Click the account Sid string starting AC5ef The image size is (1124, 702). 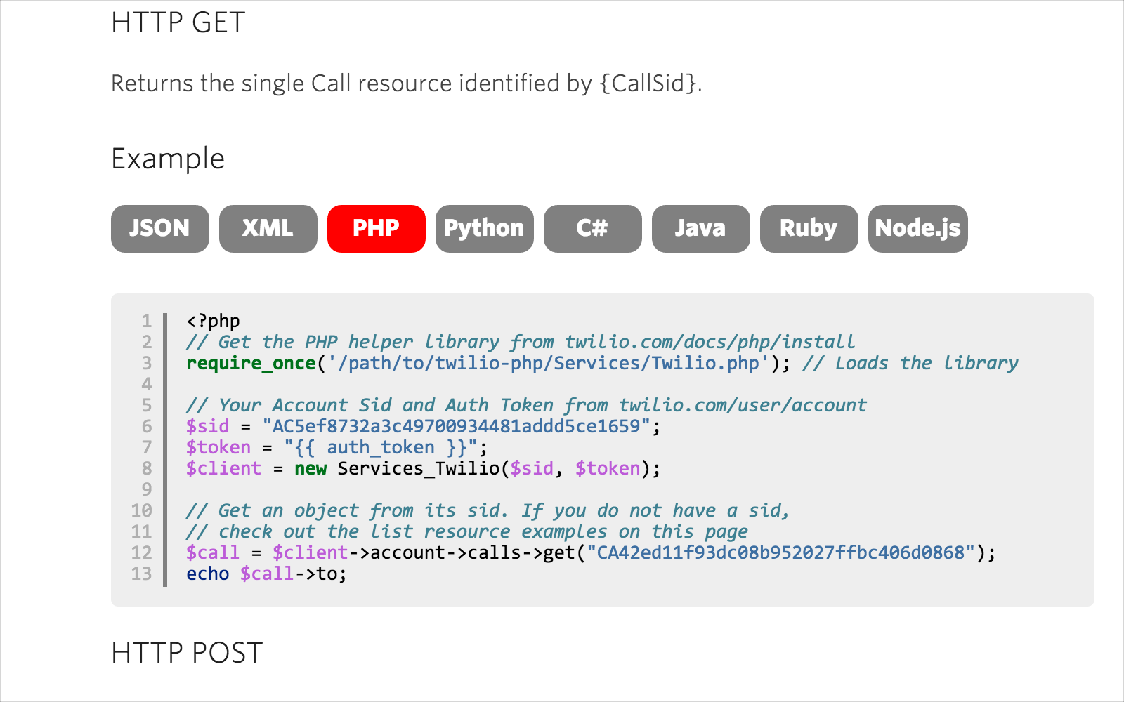pyautogui.click(x=456, y=426)
